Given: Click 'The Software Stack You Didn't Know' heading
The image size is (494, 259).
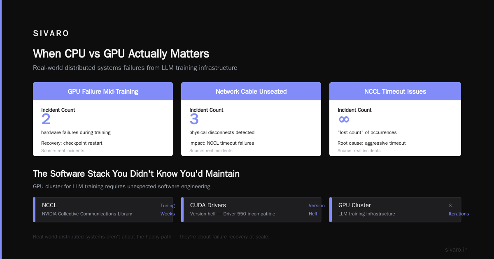Looking at the screenshot, I should pyautogui.click(x=136, y=174).
